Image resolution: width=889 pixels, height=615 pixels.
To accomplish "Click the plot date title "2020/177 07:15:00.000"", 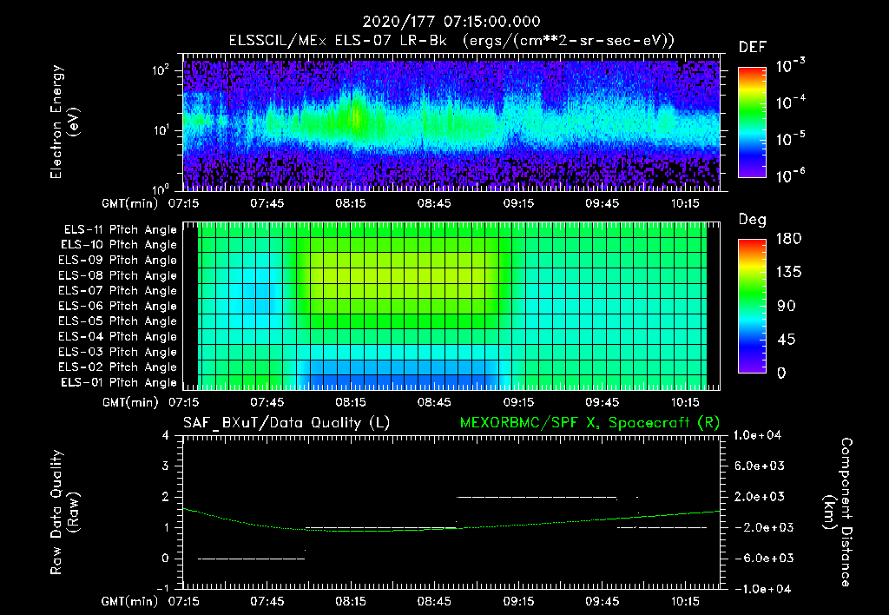I will [x=451, y=22].
